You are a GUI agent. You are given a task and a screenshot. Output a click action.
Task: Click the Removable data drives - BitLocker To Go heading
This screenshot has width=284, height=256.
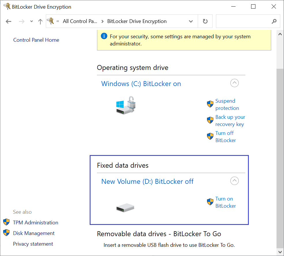click(159, 234)
